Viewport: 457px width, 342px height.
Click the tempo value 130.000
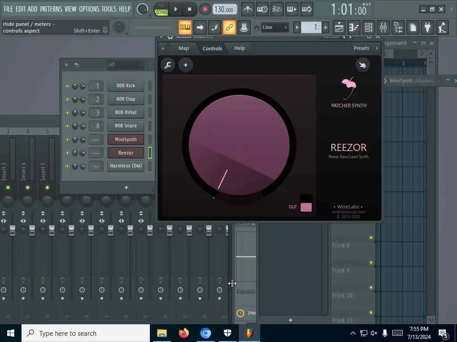tap(224, 9)
